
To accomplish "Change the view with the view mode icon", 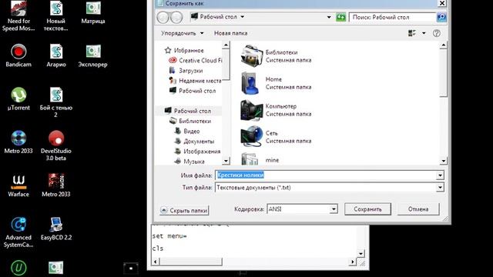I will (412, 33).
